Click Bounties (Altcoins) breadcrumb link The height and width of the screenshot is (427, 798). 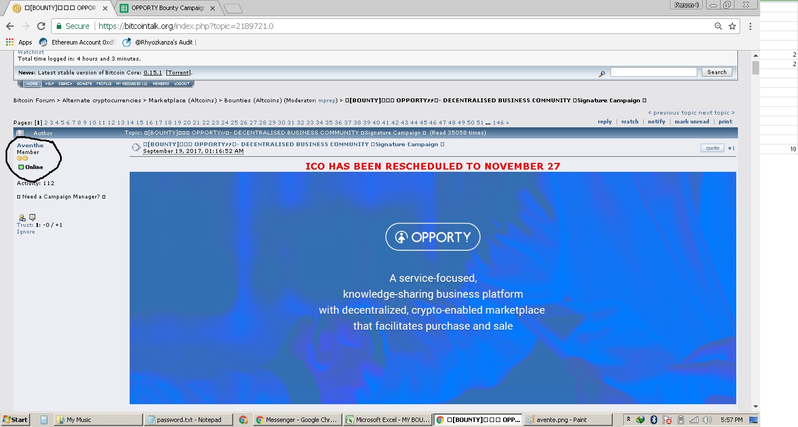tap(253, 101)
